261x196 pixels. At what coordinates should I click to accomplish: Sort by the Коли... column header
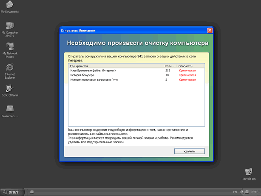[x=170, y=66]
